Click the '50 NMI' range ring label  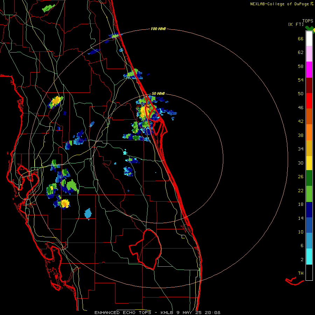158,93
